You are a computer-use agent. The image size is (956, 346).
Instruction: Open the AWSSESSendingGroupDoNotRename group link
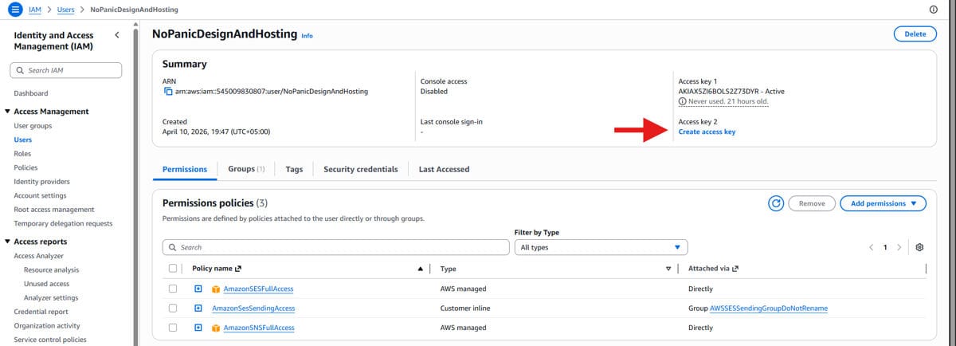point(768,308)
